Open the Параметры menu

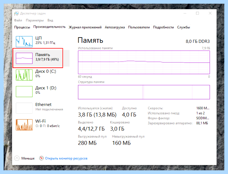(35, 20)
